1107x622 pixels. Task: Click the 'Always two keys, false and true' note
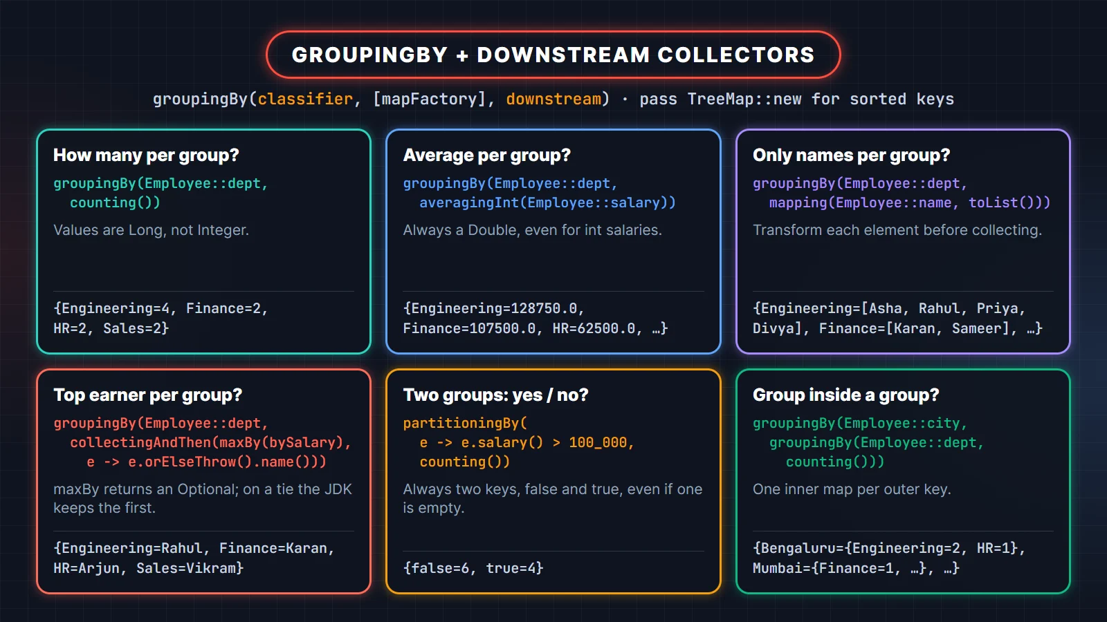coord(553,498)
